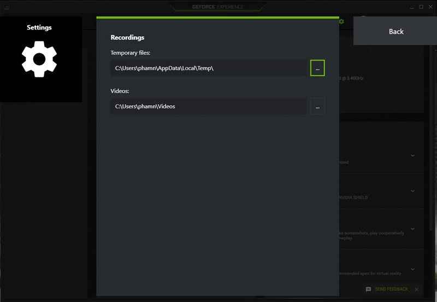Maximize the GeForce Experience window
The height and width of the screenshot is (302, 437).
tap(421, 7)
